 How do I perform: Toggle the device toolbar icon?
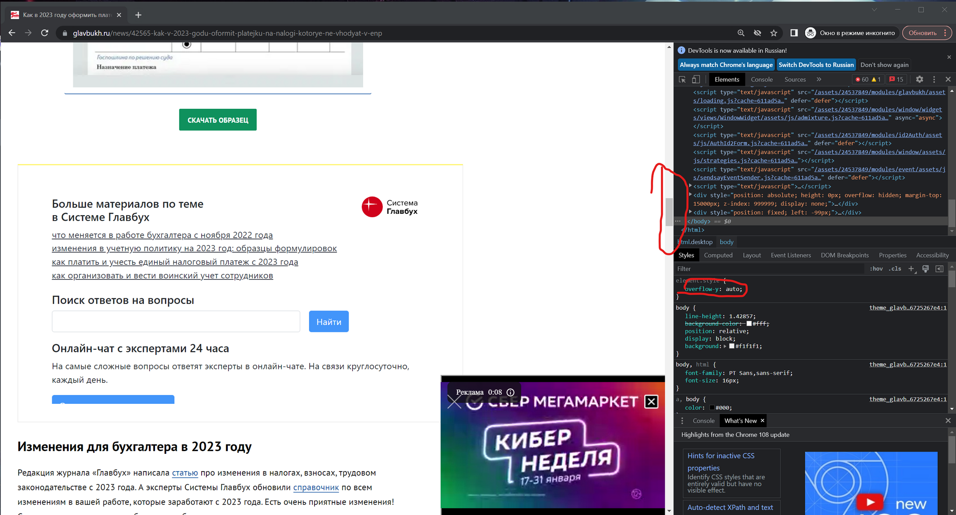coord(696,79)
